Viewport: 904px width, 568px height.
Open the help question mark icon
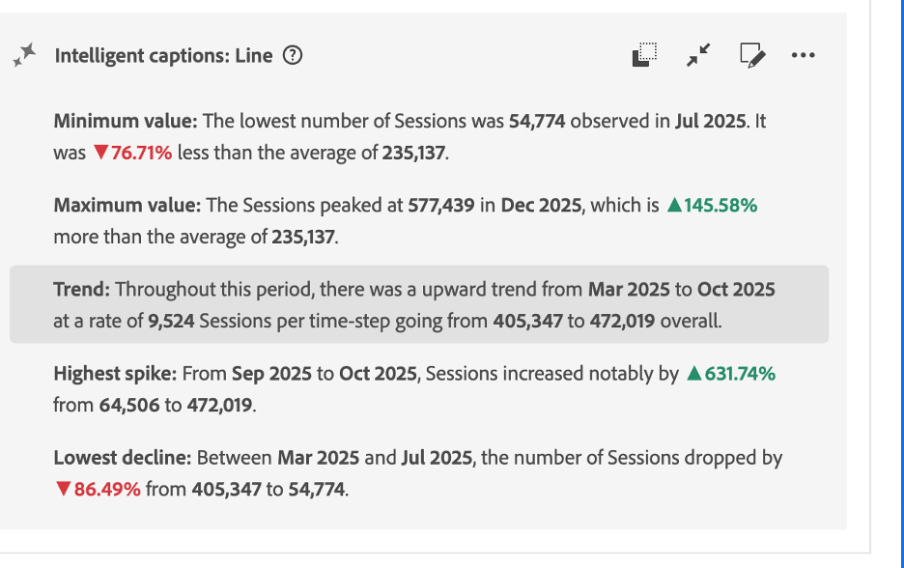(x=293, y=56)
